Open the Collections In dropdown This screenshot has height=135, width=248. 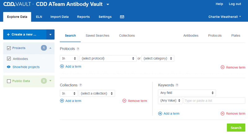tap(69, 93)
